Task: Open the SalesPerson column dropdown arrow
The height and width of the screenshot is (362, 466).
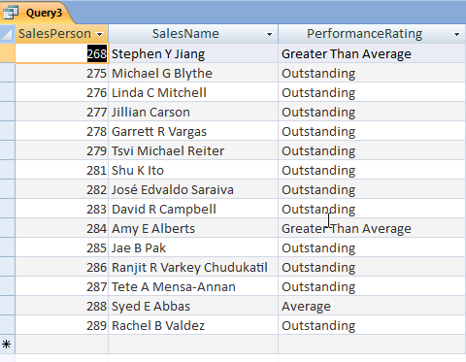Action: point(100,34)
